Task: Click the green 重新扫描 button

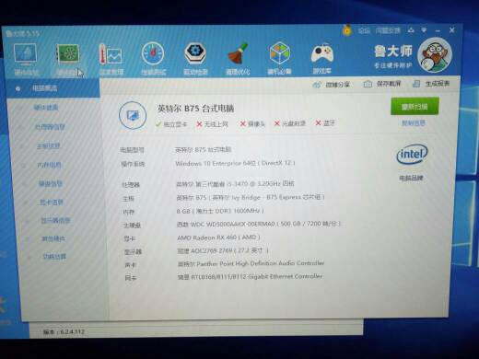Action: [415, 107]
